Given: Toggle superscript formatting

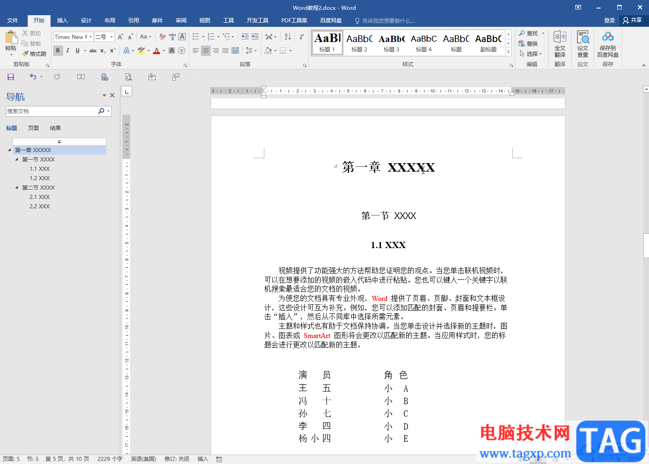Looking at the screenshot, I should pos(113,51).
